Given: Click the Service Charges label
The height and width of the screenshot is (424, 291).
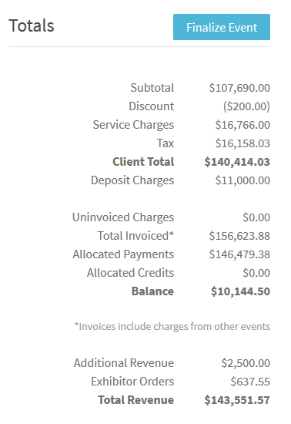Looking at the screenshot, I should point(133,125).
